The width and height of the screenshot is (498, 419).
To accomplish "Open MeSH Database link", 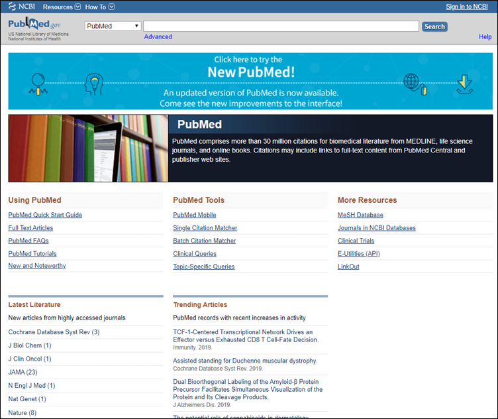I will 360,215.
